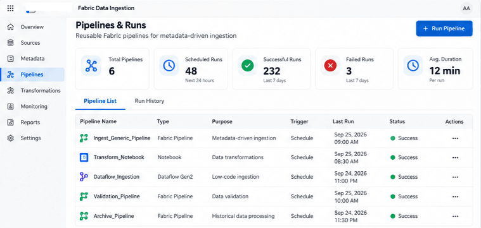
Task: Click the Dataflow_Ingestion dataflow icon
Action: (84, 177)
